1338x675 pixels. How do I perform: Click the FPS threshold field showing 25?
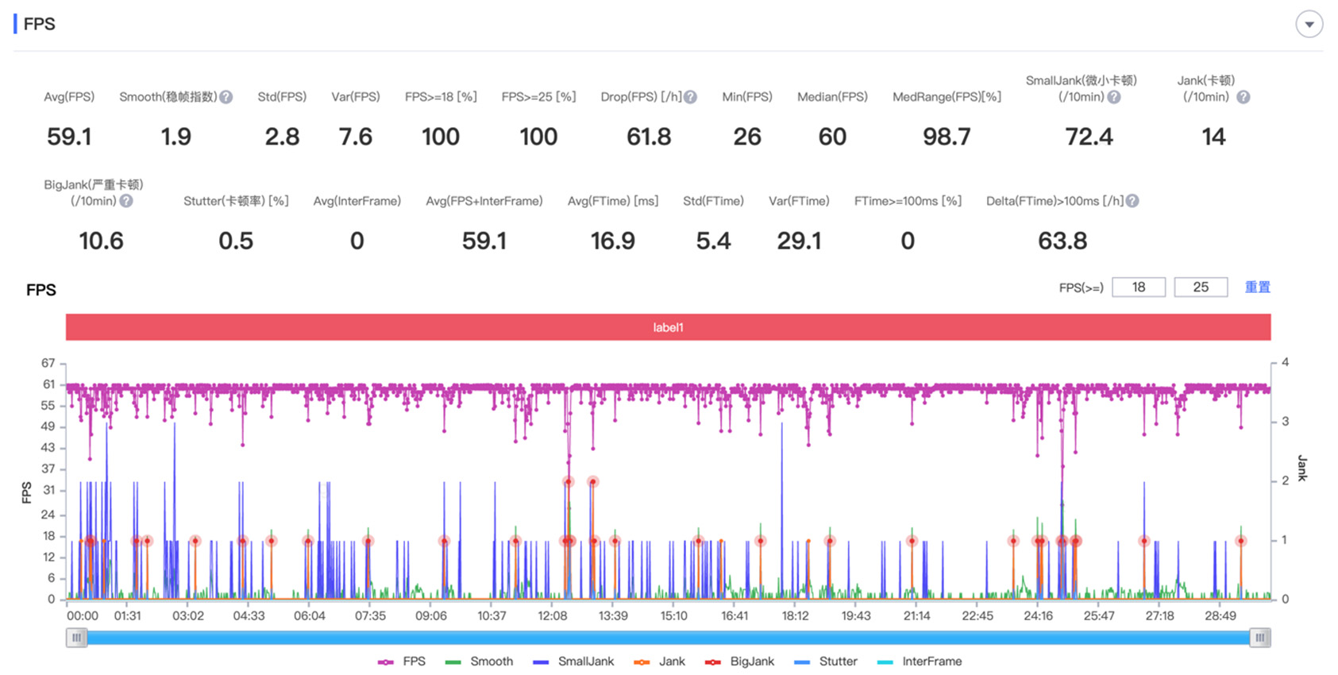1201,287
